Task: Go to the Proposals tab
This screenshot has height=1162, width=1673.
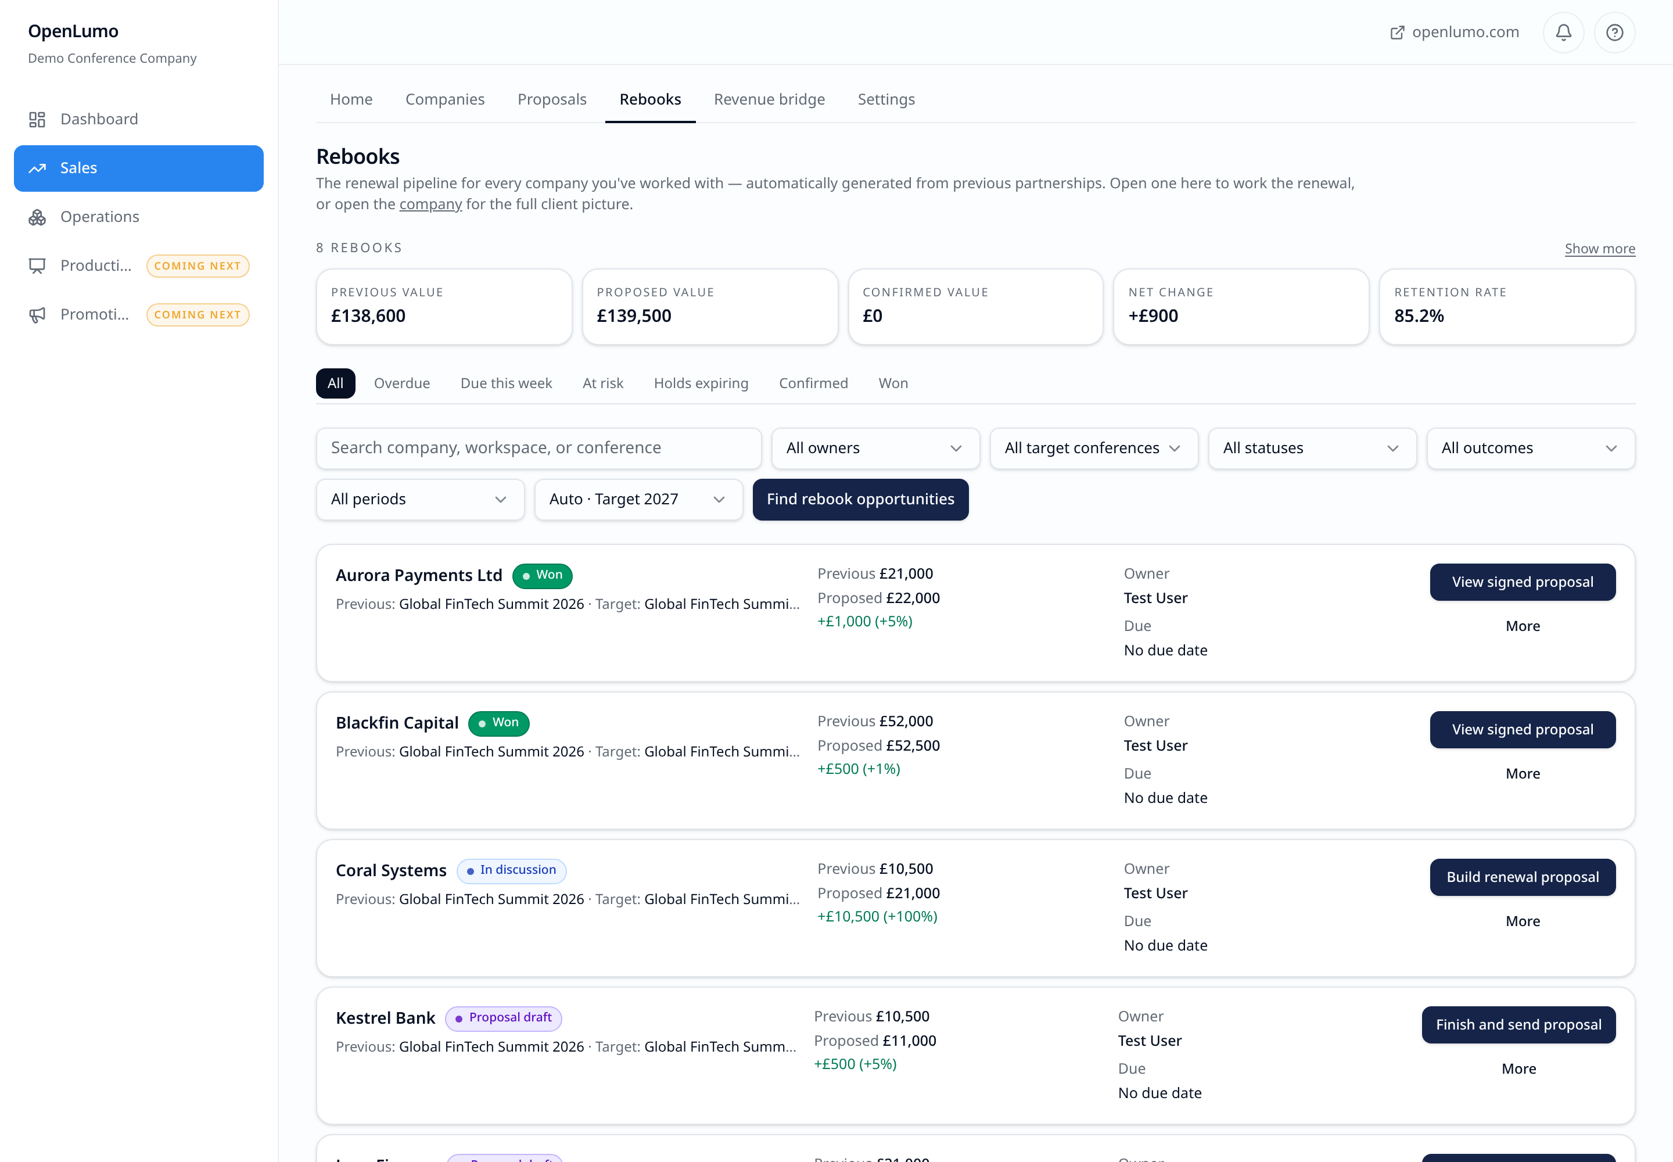Action: coord(552,100)
